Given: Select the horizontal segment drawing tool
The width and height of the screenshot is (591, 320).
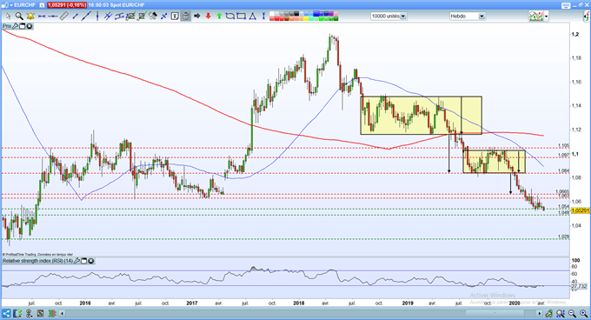Looking at the screenshot, I should click(x=42, y=16).
